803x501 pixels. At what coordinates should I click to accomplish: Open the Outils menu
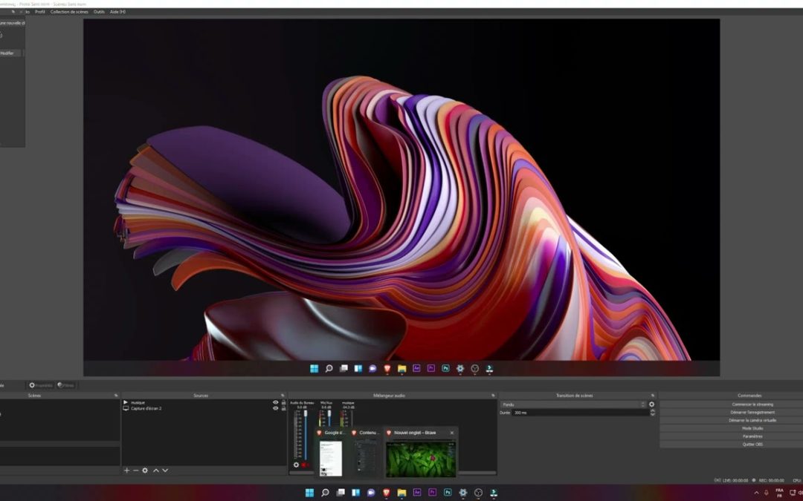point(99,12)
